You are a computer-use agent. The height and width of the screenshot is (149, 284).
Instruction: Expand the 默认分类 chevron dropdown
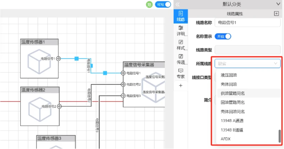point(278,4)
